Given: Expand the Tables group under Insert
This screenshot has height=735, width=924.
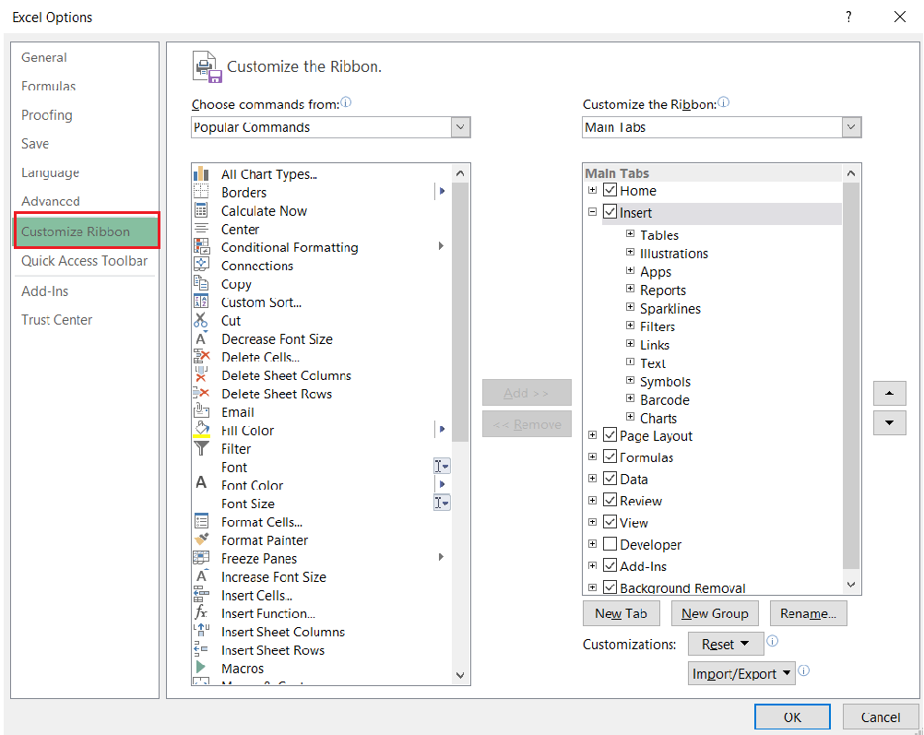Looking at the screenshot, I should point(629,235).
